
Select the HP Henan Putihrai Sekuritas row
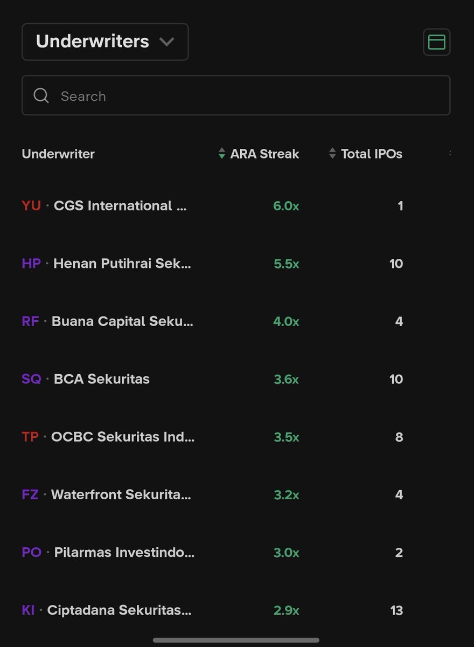click(236, 263)
